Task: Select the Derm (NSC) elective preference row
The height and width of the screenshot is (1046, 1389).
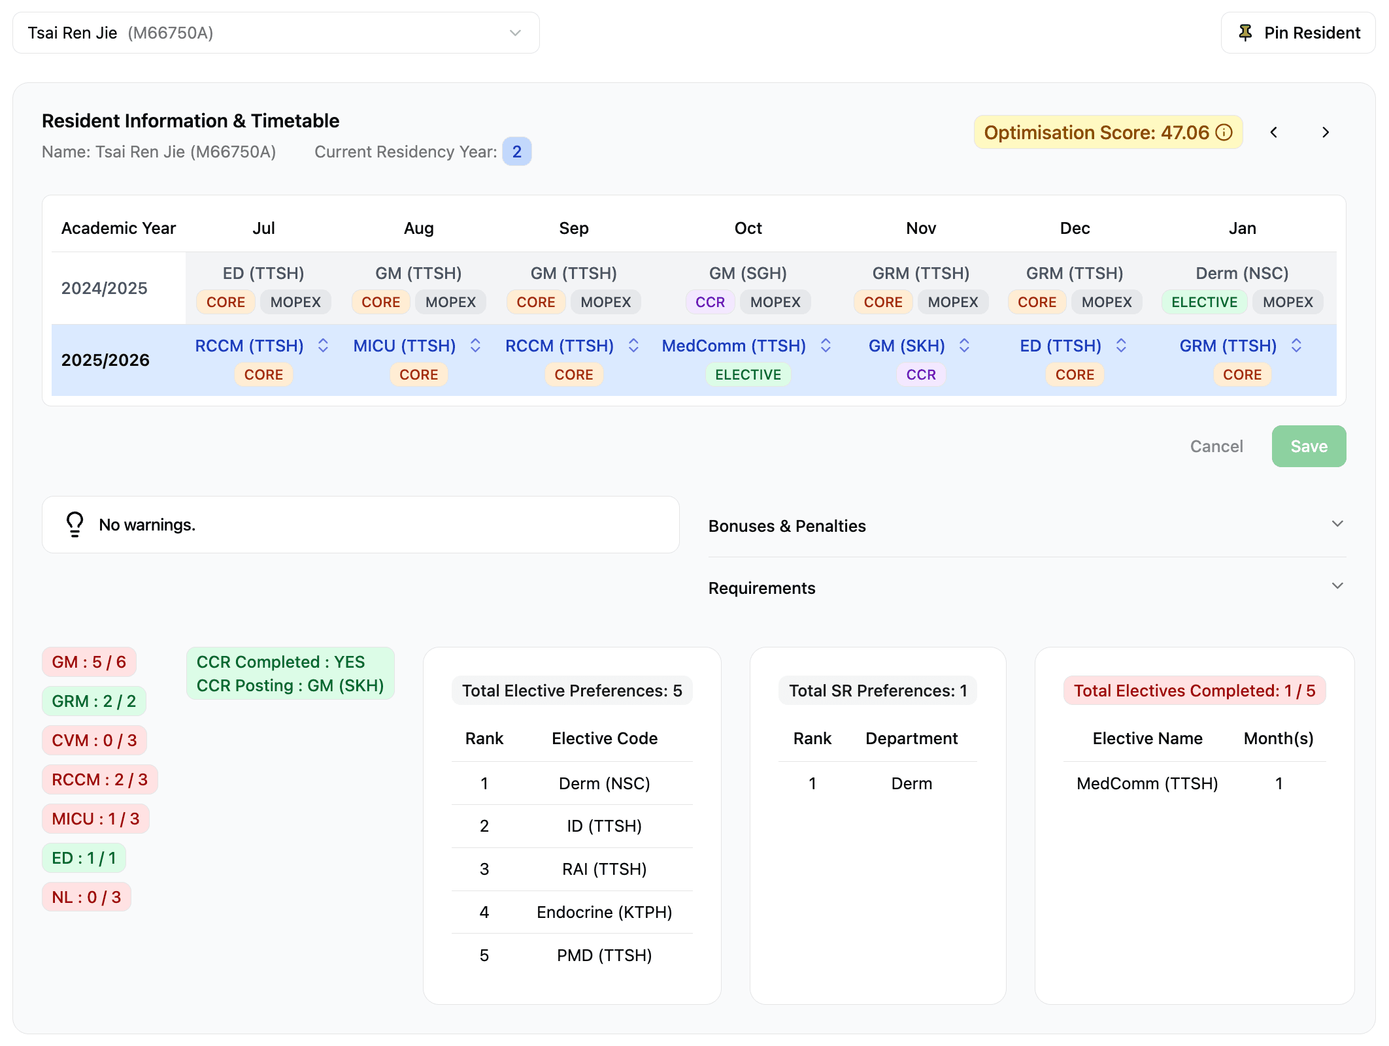Action: [x=572, y=783]
